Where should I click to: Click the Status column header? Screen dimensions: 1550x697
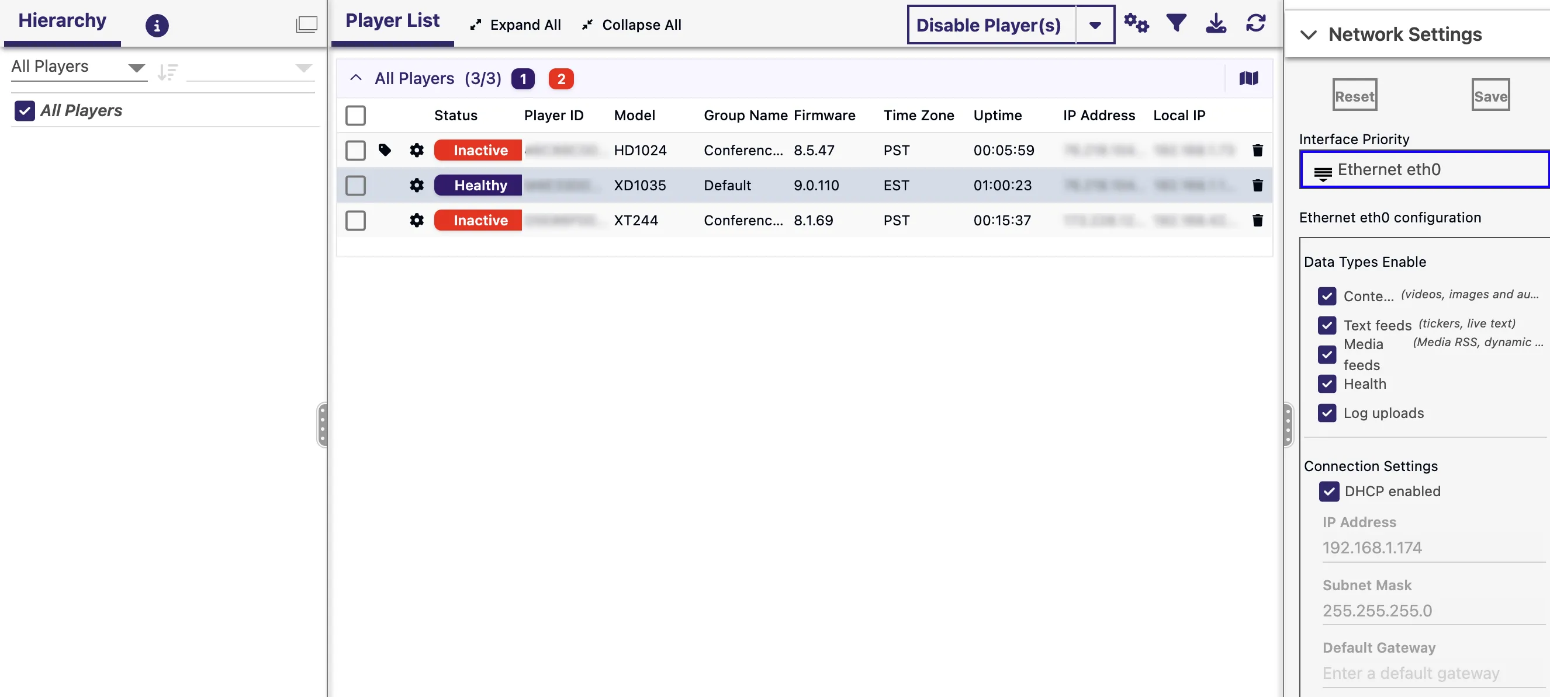pos(455,115)
